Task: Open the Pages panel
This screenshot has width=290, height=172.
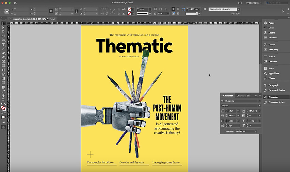Action: coord(271,23)
